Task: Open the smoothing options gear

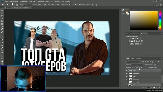Action: pyautogui.click(x=75, y=5)
